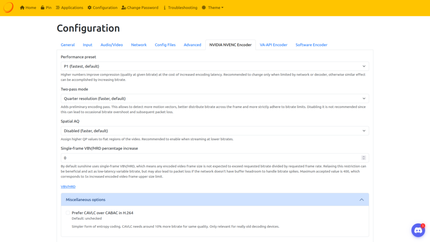
Task: Click the Change Password user icon
Action: [124, 8]
